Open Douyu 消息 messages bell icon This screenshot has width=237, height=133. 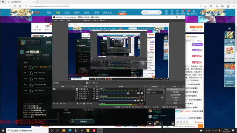(x=188, y=12)
